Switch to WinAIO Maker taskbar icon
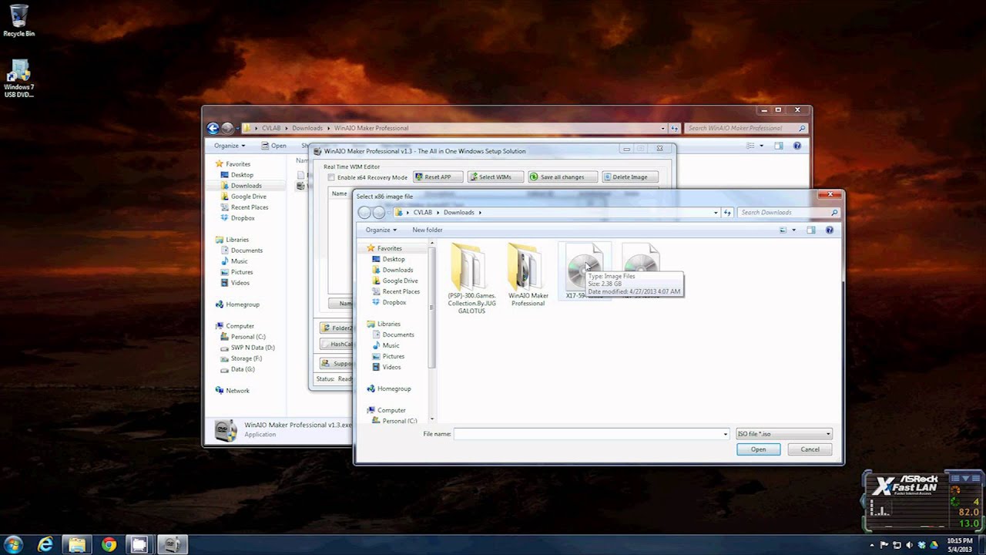 click(x=173, y=545)
